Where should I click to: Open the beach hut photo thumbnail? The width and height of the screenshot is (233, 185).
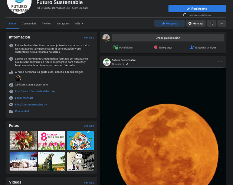tap(23, 161)
